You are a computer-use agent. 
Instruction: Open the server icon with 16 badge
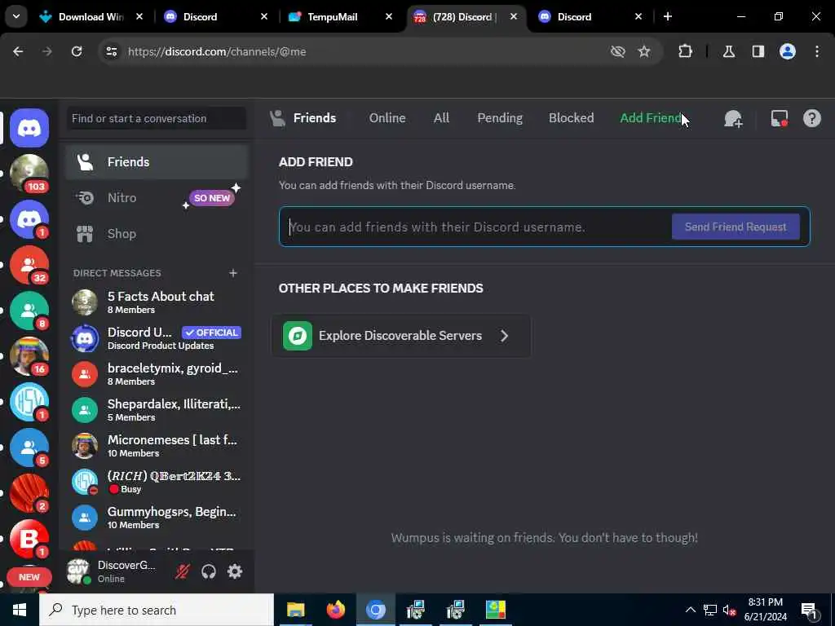click(29, 356)
